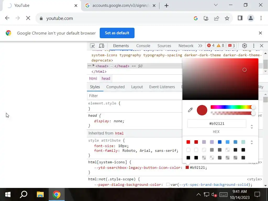Viewport: 268px width, 201px height.
Task: Select the head breadcrumb
Action: pyautogui.click(x=106, y=79)
